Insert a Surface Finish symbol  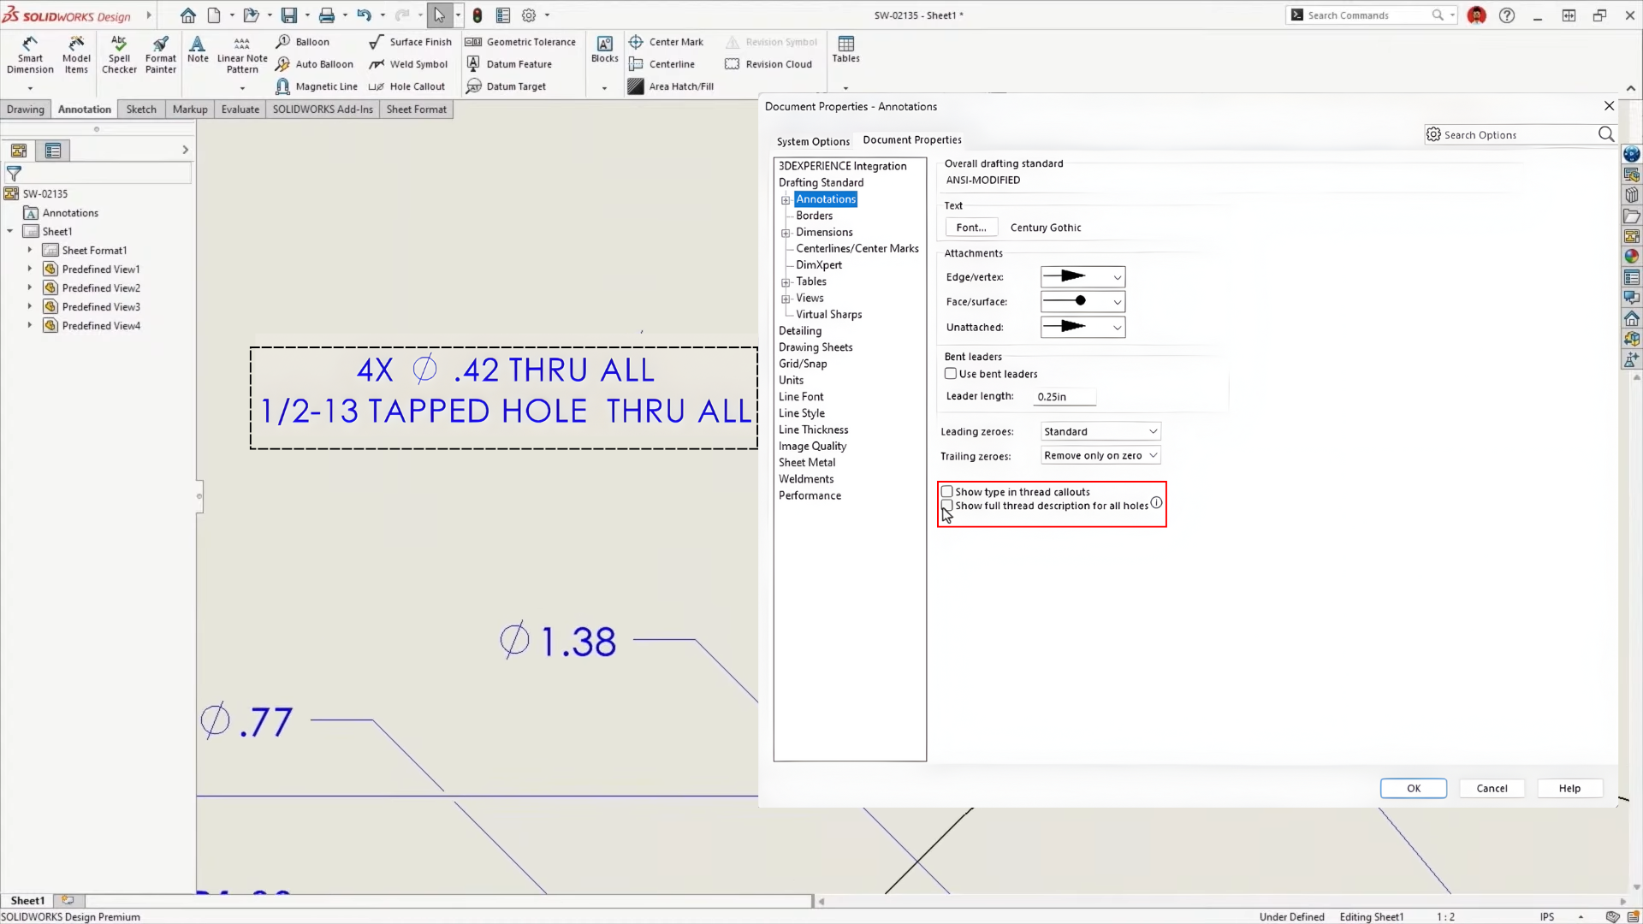coord(410,42)
